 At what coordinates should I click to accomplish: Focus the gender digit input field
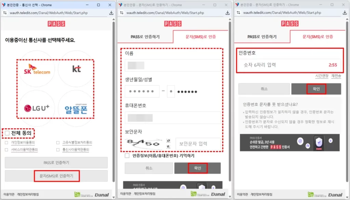[x=171, y=91]
